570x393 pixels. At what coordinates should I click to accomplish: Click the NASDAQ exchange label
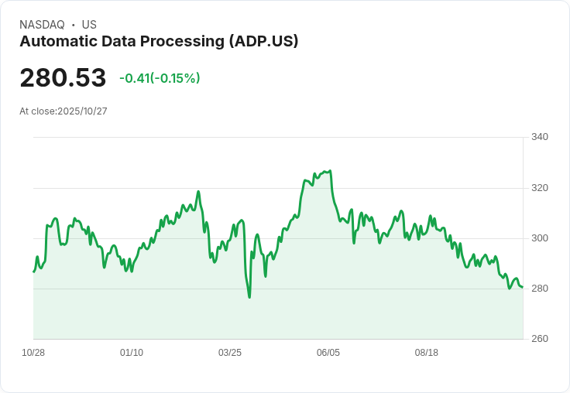point(42,25)
